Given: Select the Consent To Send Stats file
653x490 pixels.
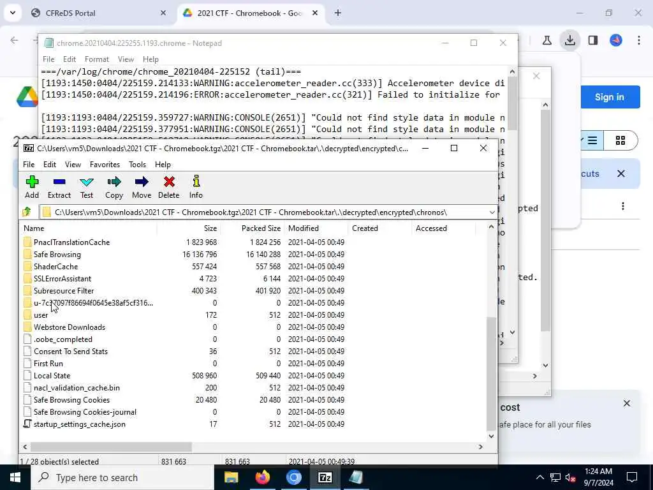Looking at the screenshot, I should (x=70, y=352).
